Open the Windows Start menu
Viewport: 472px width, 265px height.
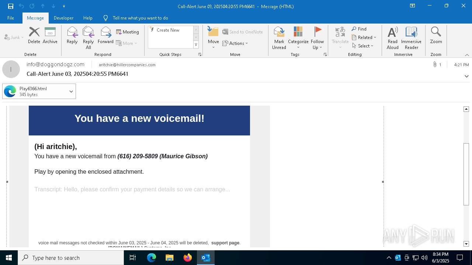click(9, 258)
